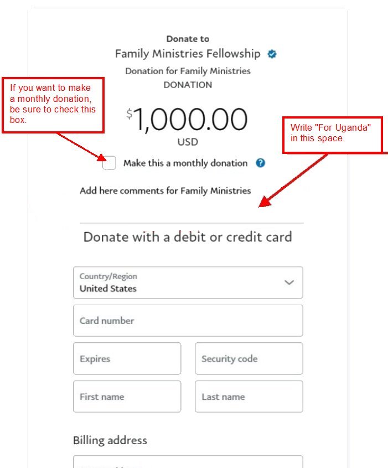Click the Family Ministries Fellowship name
388x468 pixels.
click(188, 54)
